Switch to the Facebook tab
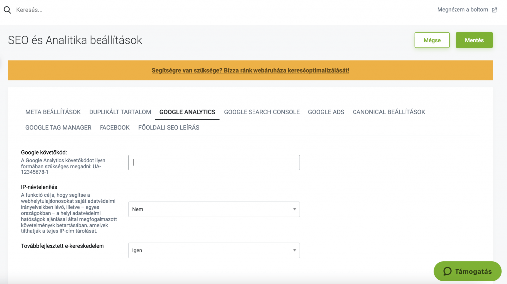This screenshot has height=284, width=507. click(114, 127)
